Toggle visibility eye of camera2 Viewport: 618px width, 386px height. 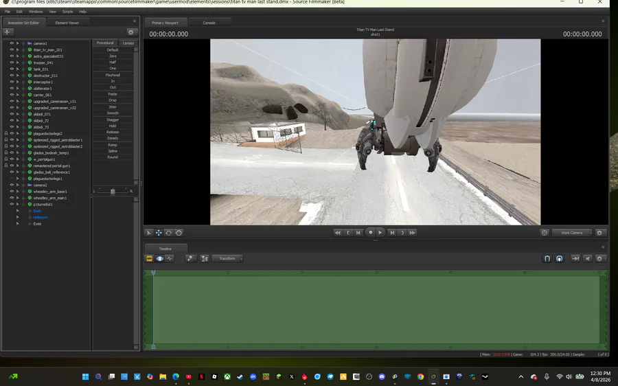[12, 185]
